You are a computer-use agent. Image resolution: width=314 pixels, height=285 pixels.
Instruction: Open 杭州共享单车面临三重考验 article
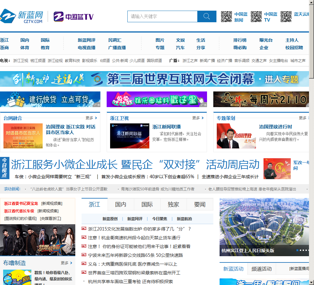[x=130, y=282]
